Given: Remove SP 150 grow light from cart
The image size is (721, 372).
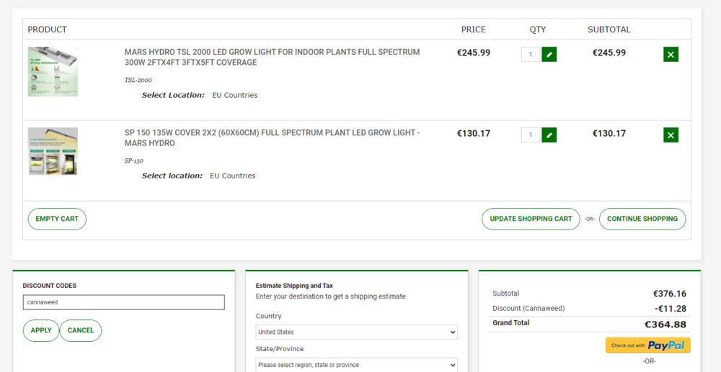Looking at the screenshot, I should [x=671, y=135].
